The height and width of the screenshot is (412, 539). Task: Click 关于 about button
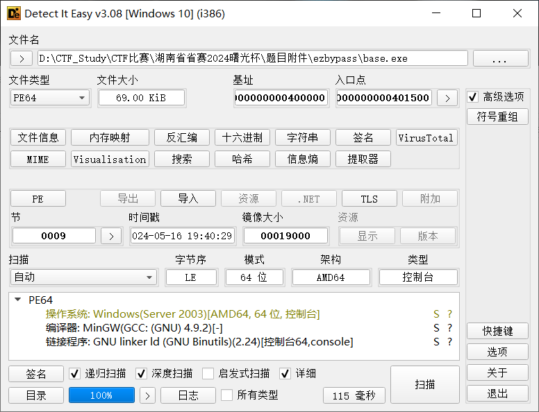click(497, 373)
